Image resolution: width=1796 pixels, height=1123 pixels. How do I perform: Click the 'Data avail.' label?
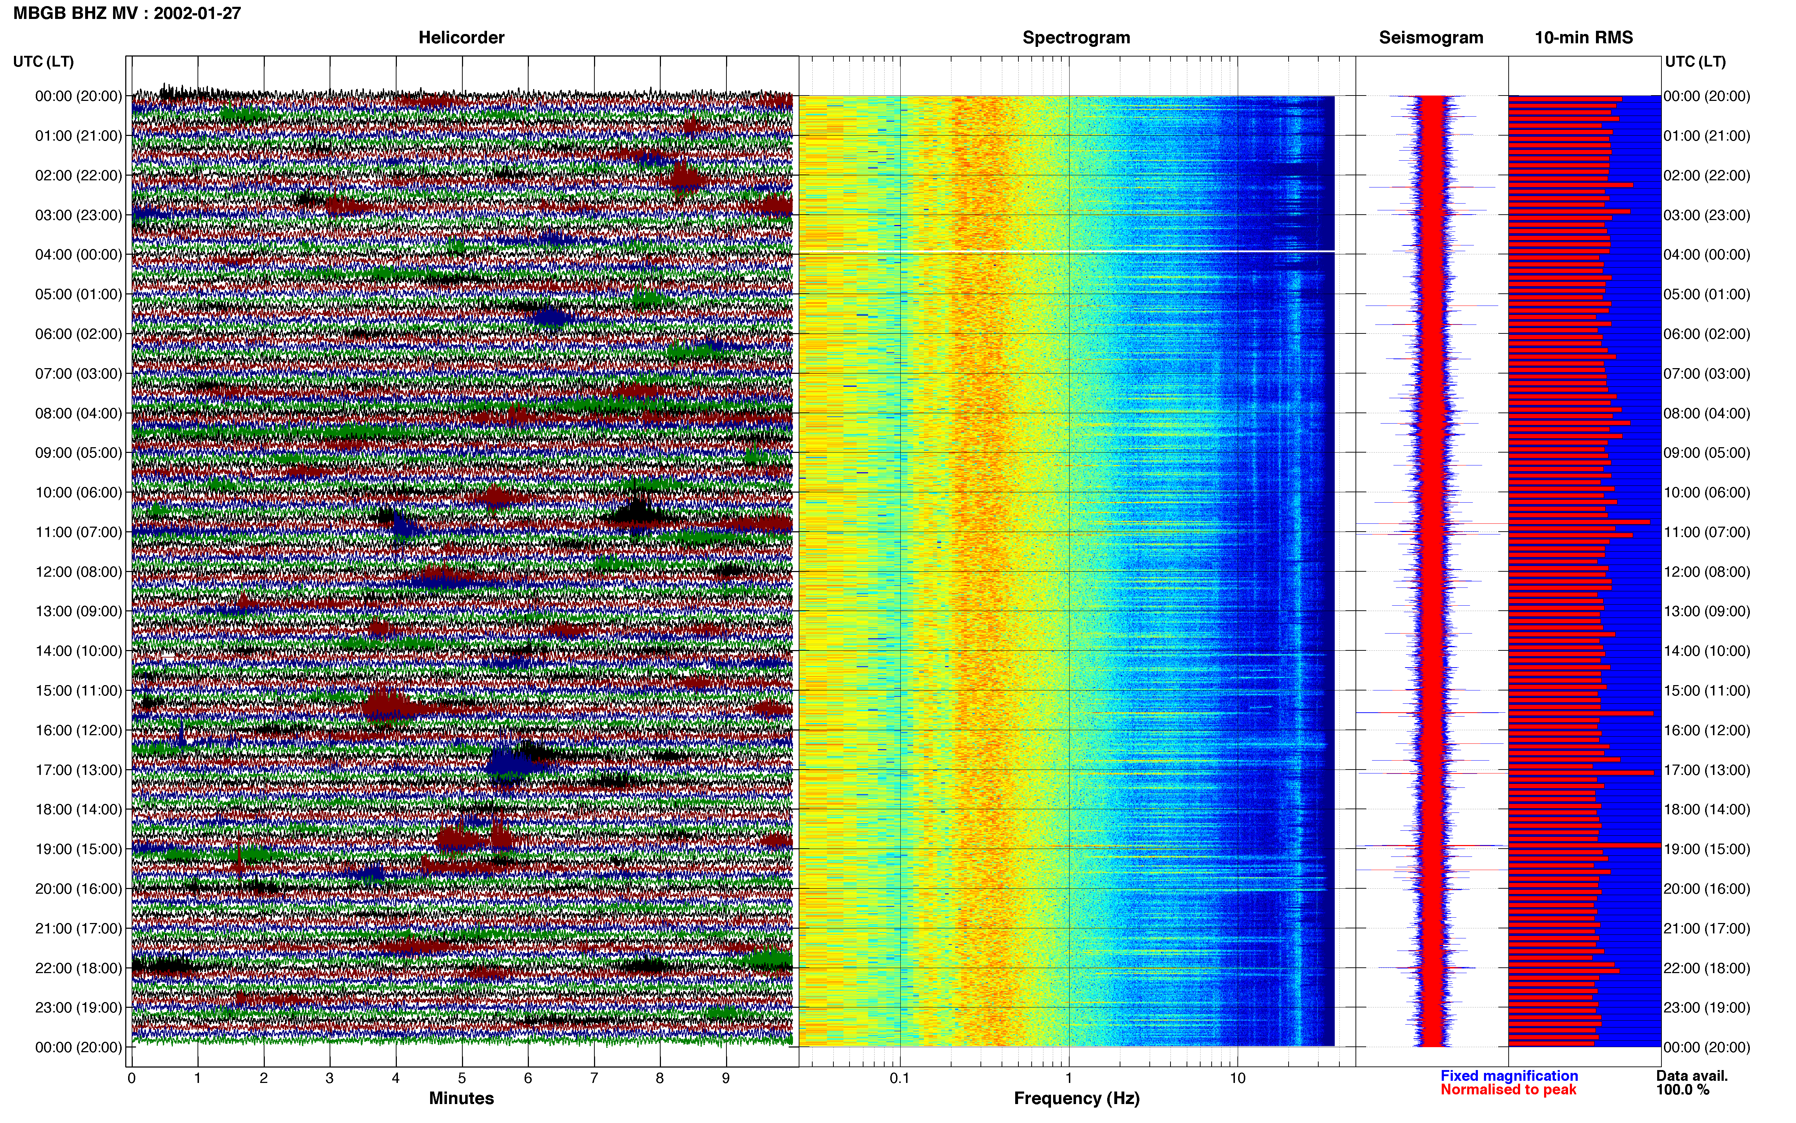[x=1692, y=1075]
